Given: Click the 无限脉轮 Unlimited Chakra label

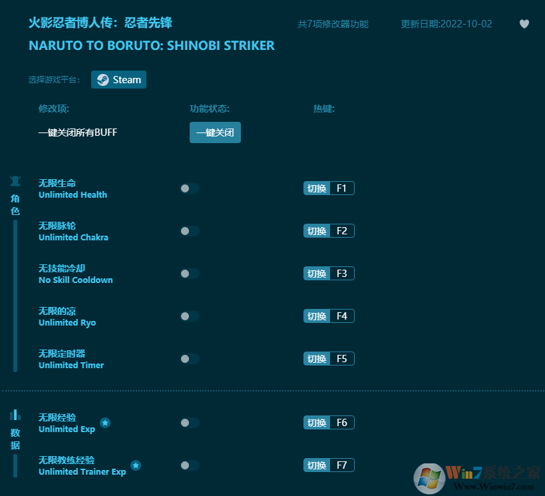Looking at the screenshot, I should pos(73,232).
